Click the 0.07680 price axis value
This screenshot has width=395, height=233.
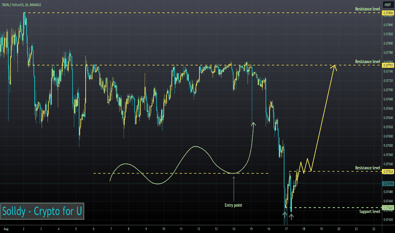tap(388, 99)
